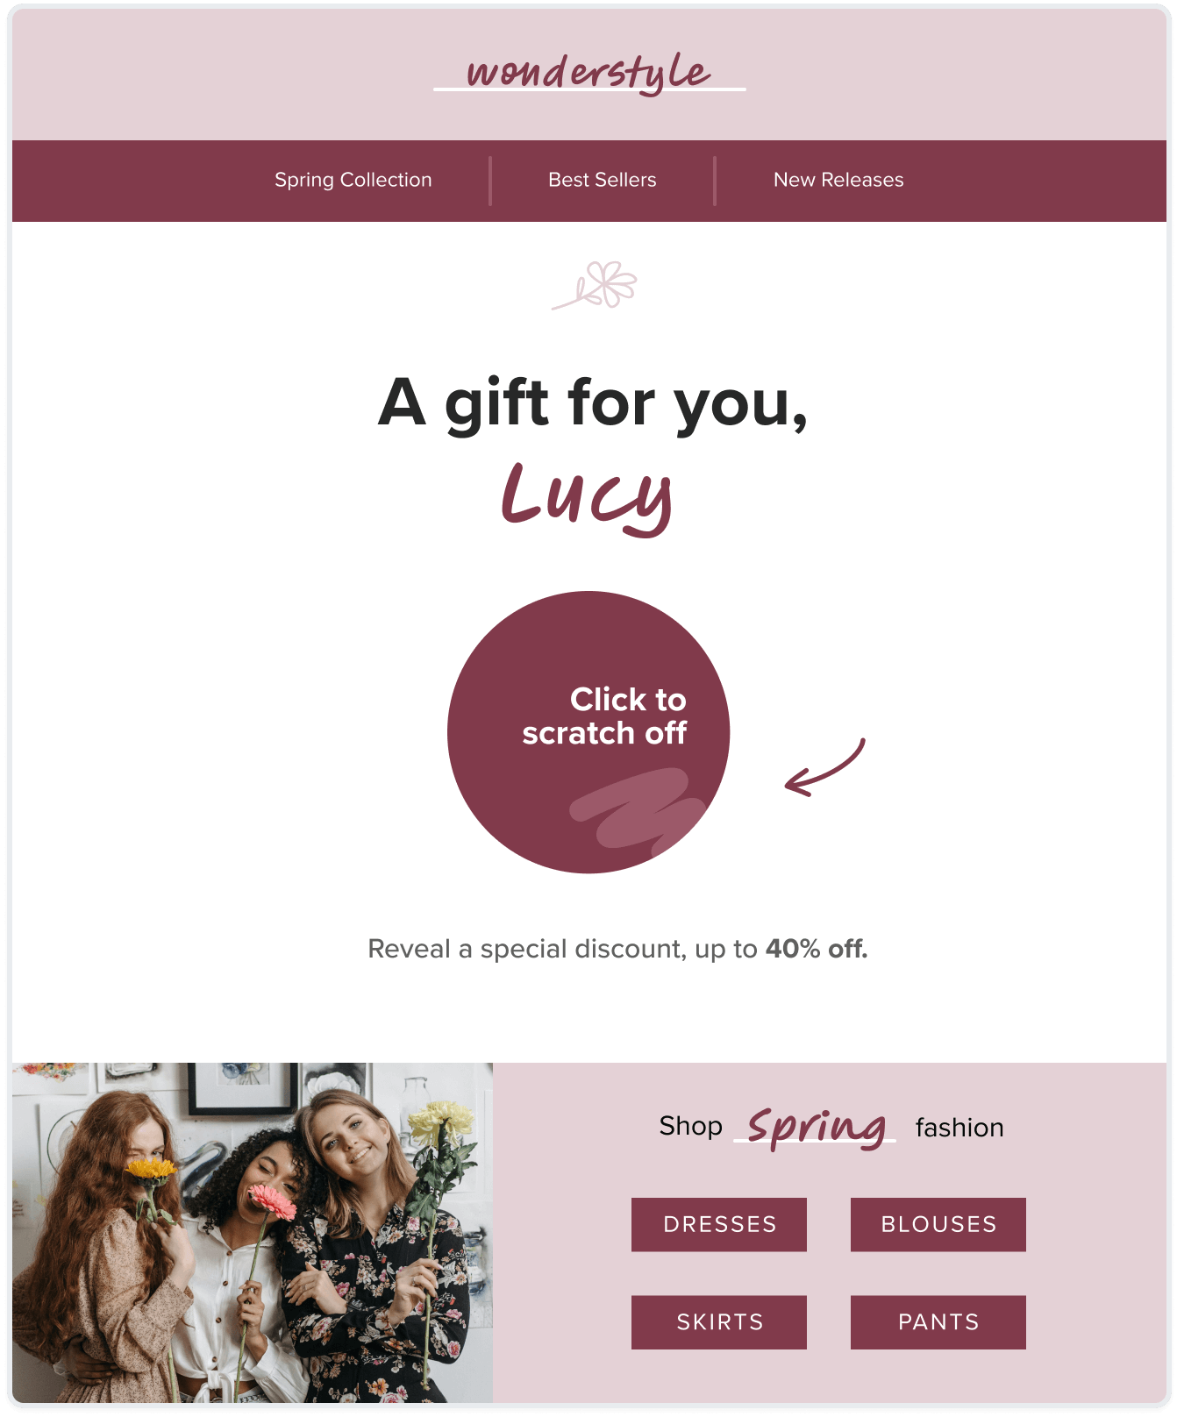Image resolution: width=1177 pixels, height=1417 pixels.
Task: Click the 'A gift for you,' headline
Action: tap(593, 403)
